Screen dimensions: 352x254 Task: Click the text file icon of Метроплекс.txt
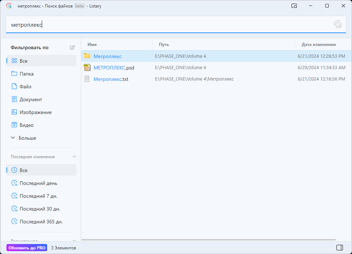(87, 79)
